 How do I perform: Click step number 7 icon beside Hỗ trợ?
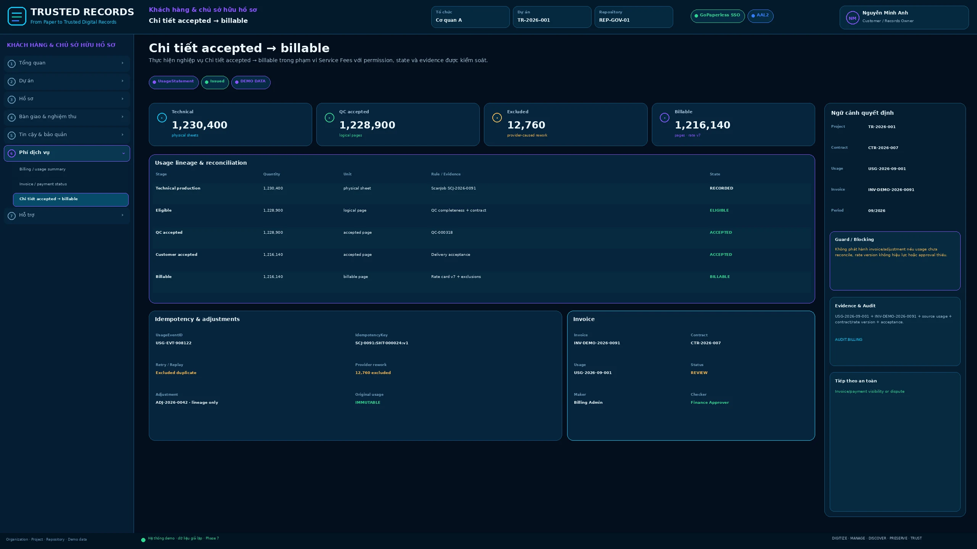pyautogui.click(x=11, y=216)
